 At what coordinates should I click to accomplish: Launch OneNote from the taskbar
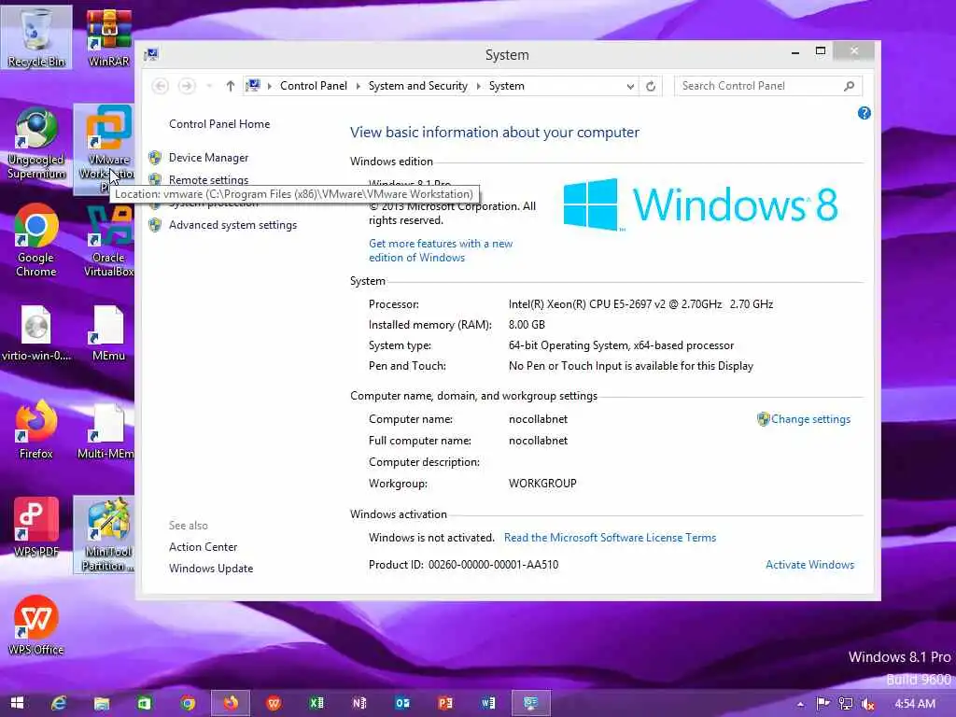tap(359, 704)
